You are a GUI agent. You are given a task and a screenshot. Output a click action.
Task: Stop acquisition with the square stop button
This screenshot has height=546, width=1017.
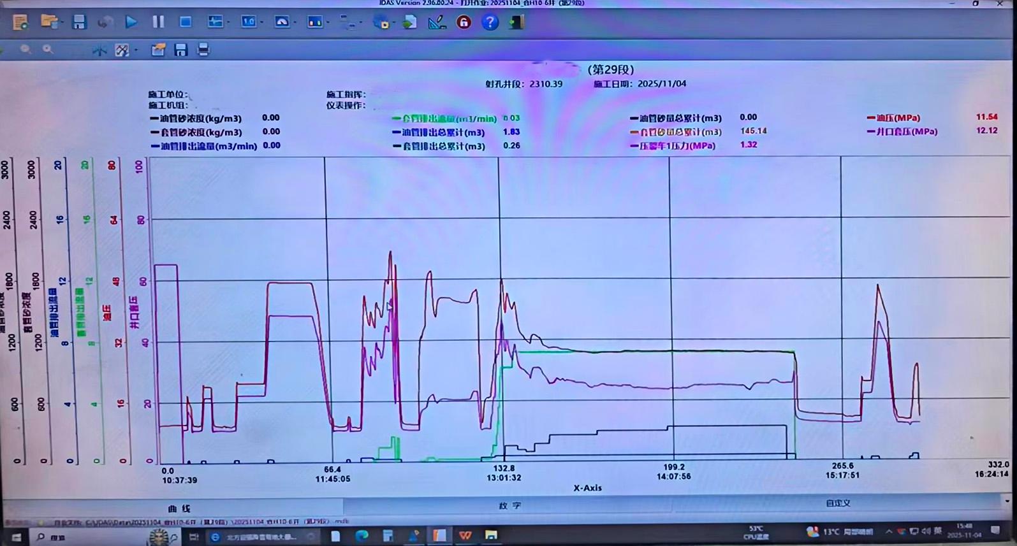(x=186, y=22)
